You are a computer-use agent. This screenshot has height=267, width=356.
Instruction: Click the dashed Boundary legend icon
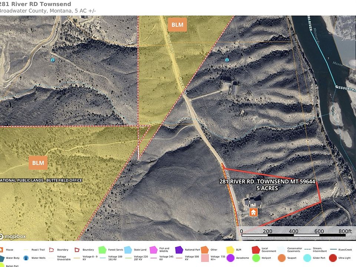[x=52, y=250]
